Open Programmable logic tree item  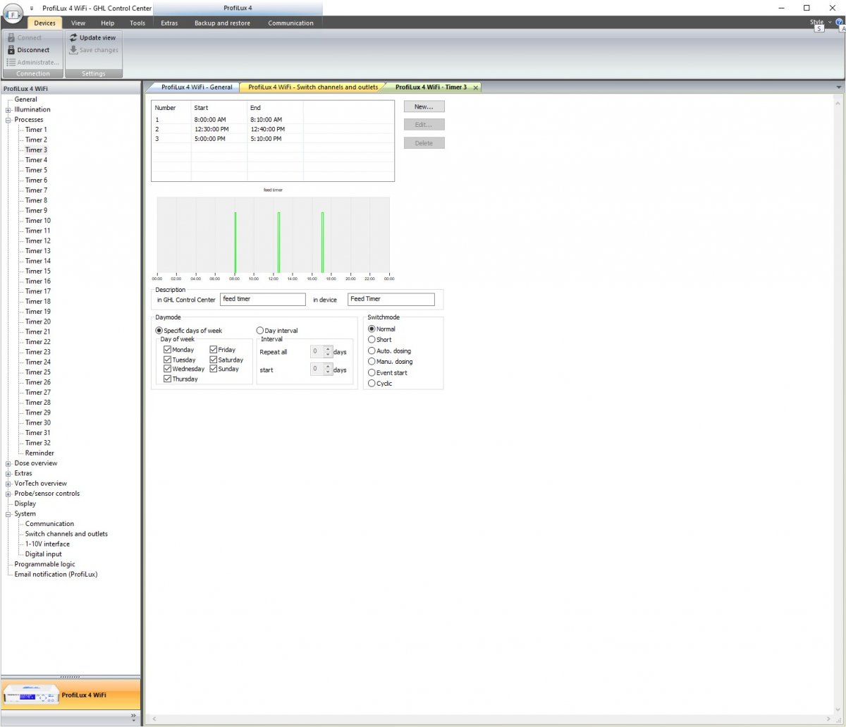click(x=44, y=564)
